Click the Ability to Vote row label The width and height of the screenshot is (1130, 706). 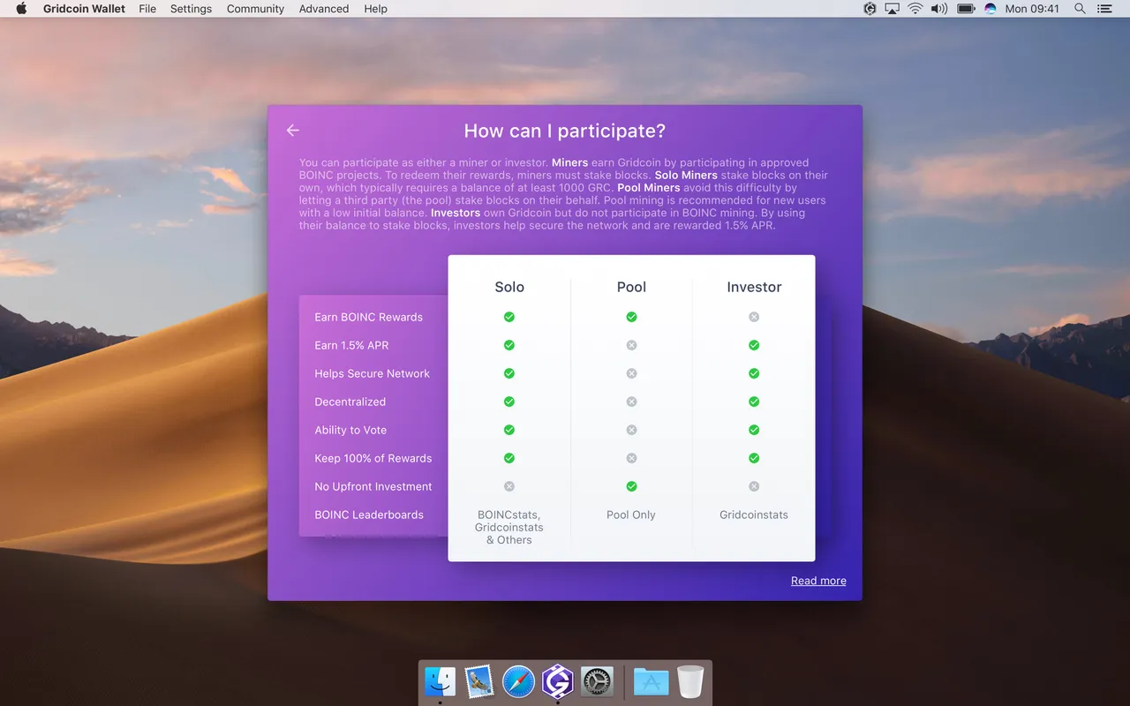point(350,430)
